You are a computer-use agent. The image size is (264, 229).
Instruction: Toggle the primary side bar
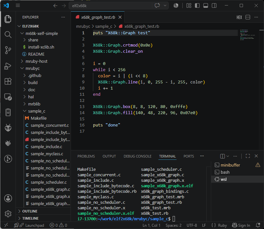[197, 5]
